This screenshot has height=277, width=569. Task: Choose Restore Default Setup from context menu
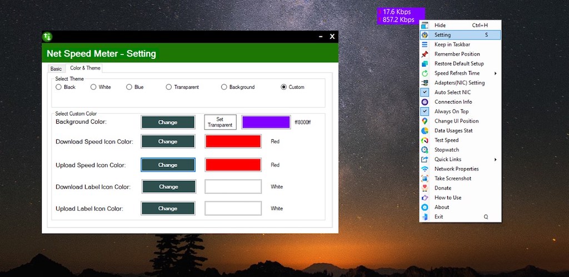(x=459, y=64)
